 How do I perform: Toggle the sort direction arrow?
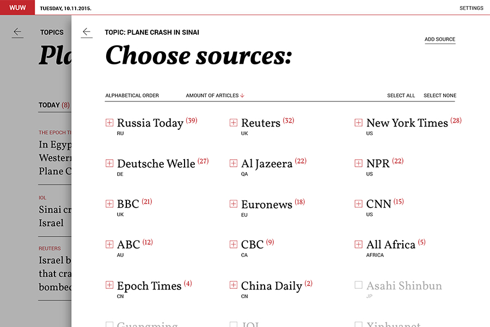tap(242, 95)
